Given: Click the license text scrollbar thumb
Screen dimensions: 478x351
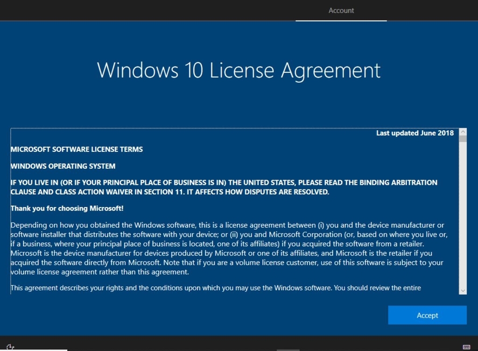Looking at the screenshot, I should 463,139.
